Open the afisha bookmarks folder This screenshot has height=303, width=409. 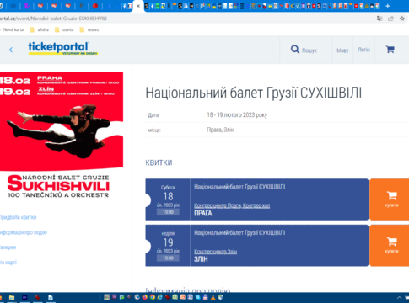[x=40, y=29]
